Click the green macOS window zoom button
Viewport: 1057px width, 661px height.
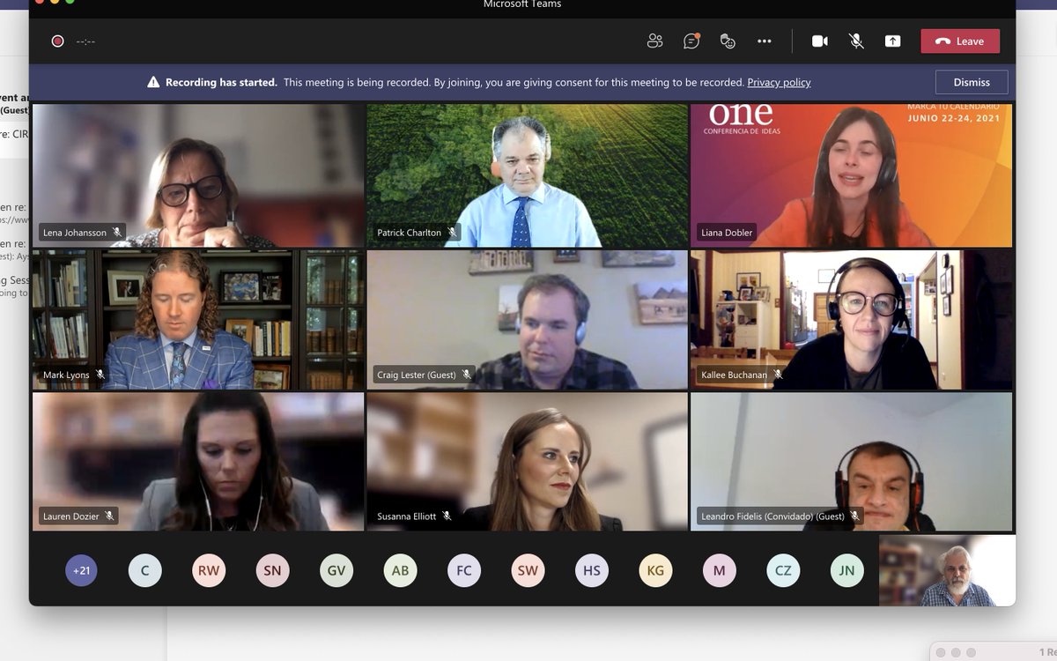[x=70, y=1]
